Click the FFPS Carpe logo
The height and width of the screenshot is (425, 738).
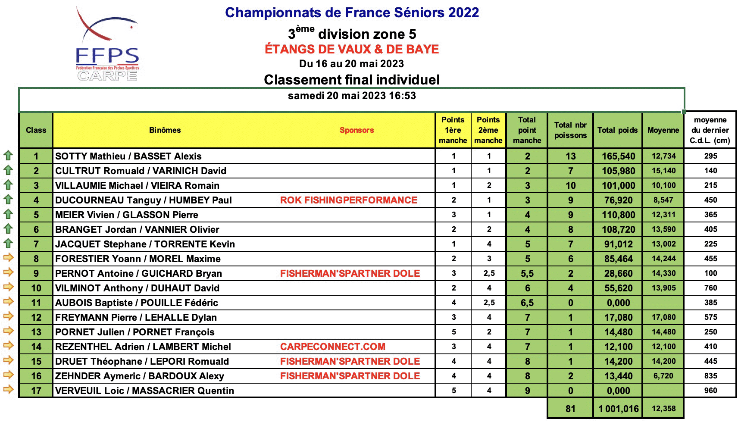(107, 44)
